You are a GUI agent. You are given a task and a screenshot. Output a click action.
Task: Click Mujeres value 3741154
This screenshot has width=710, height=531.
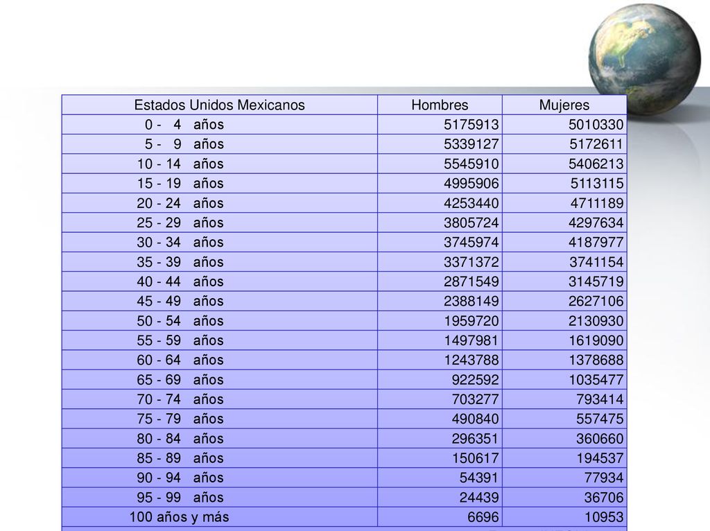click(596, 262)
